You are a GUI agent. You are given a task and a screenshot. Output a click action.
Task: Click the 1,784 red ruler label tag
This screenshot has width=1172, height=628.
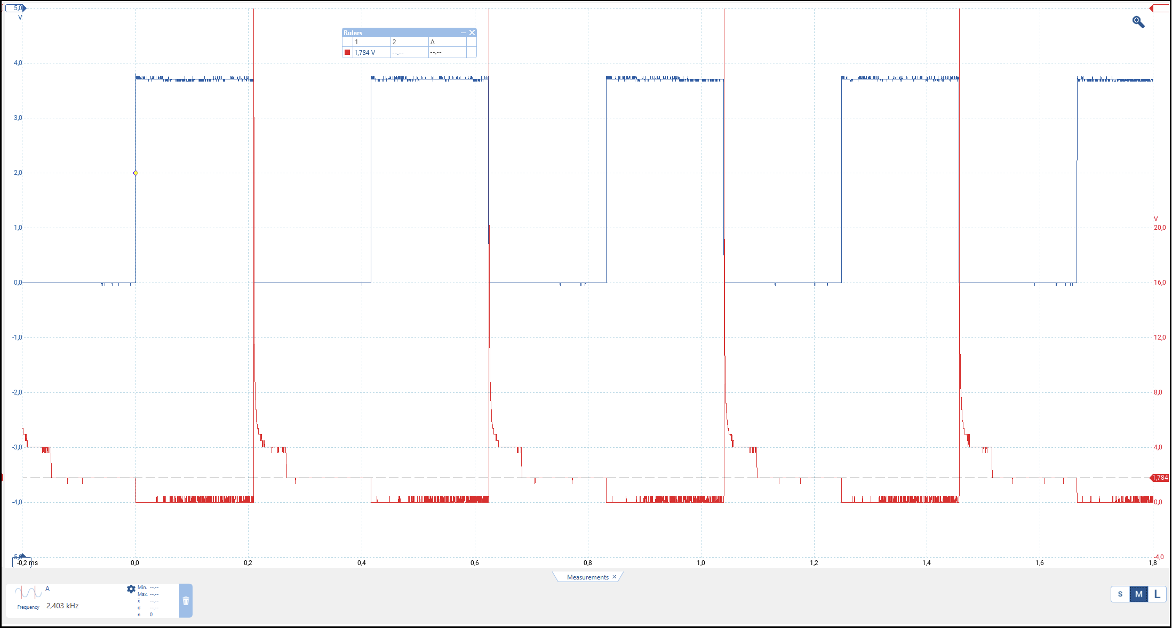pyautogui.click(x=1160, y=478)
